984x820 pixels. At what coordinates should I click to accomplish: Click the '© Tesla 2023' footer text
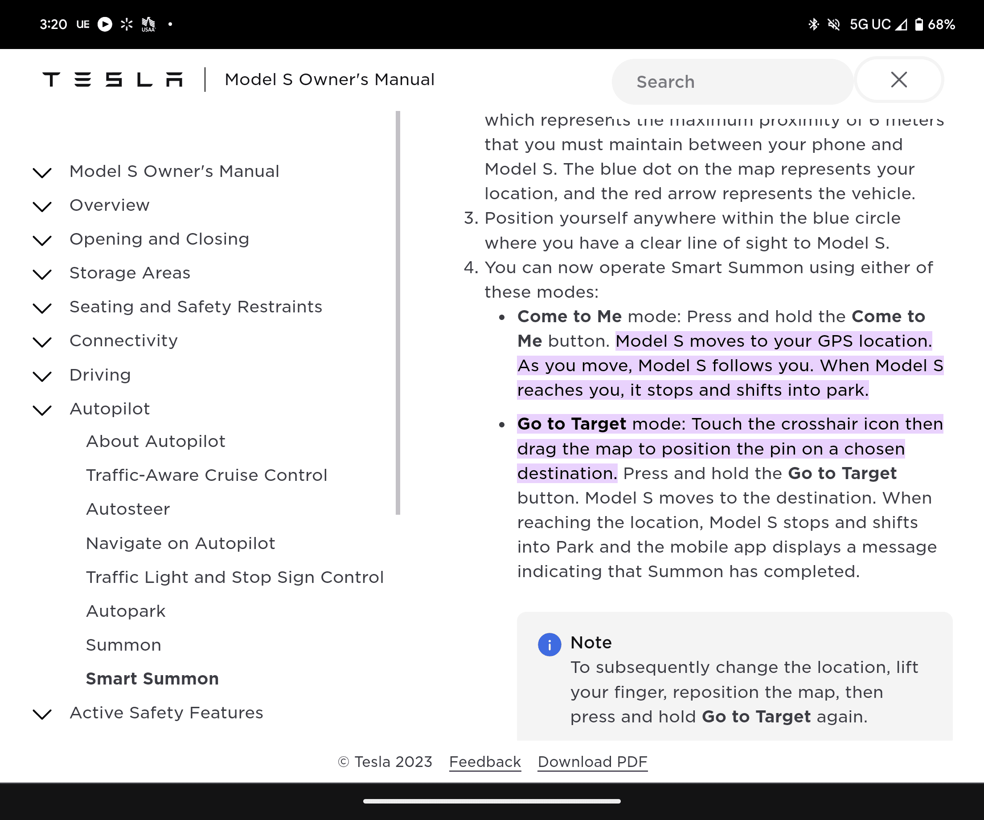tap(385, 762)
